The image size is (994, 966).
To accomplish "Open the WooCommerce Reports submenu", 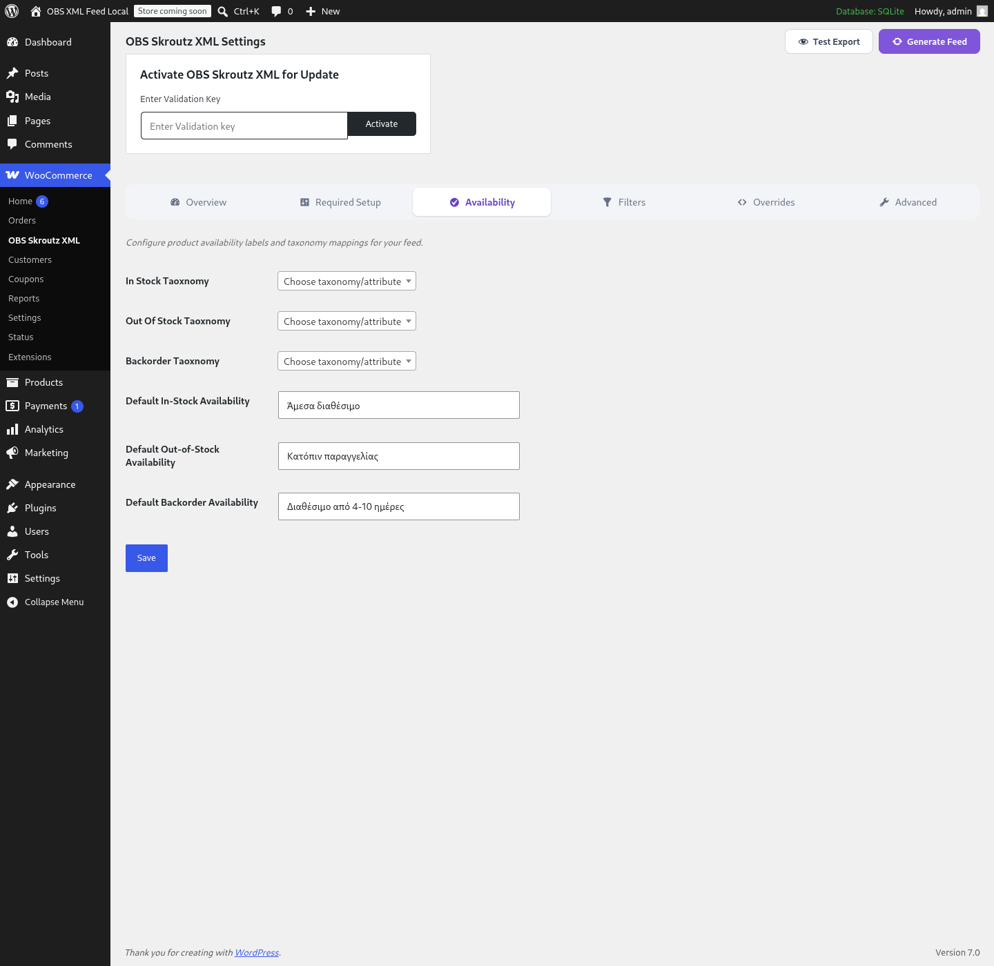I will tap(23, 298).
